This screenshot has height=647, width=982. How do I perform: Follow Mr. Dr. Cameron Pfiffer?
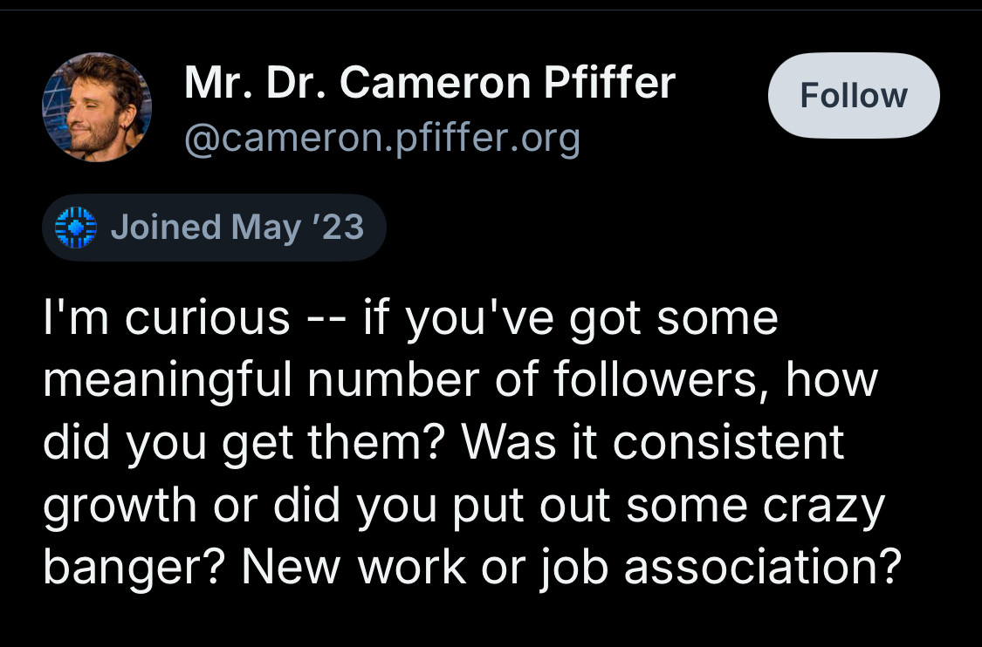(854, 95)
